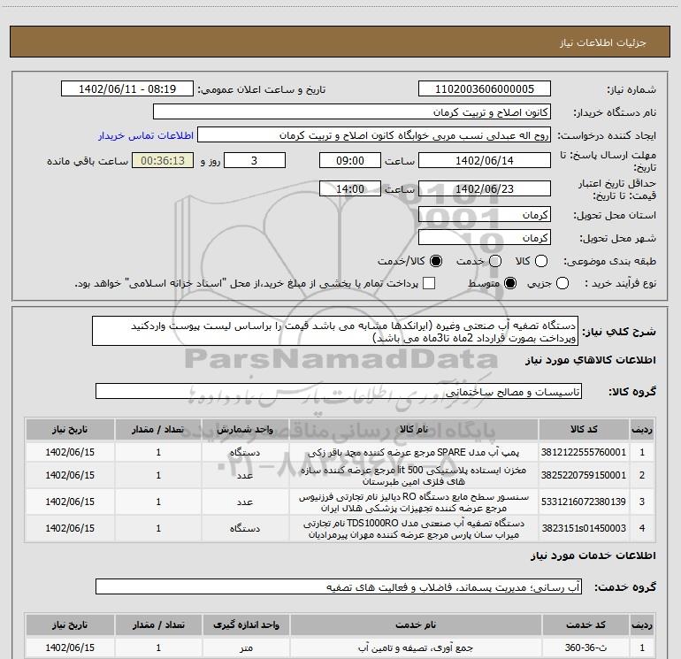Click the کد خدمت column header
This screenshot has width=681, height=659.
point(585,625)
